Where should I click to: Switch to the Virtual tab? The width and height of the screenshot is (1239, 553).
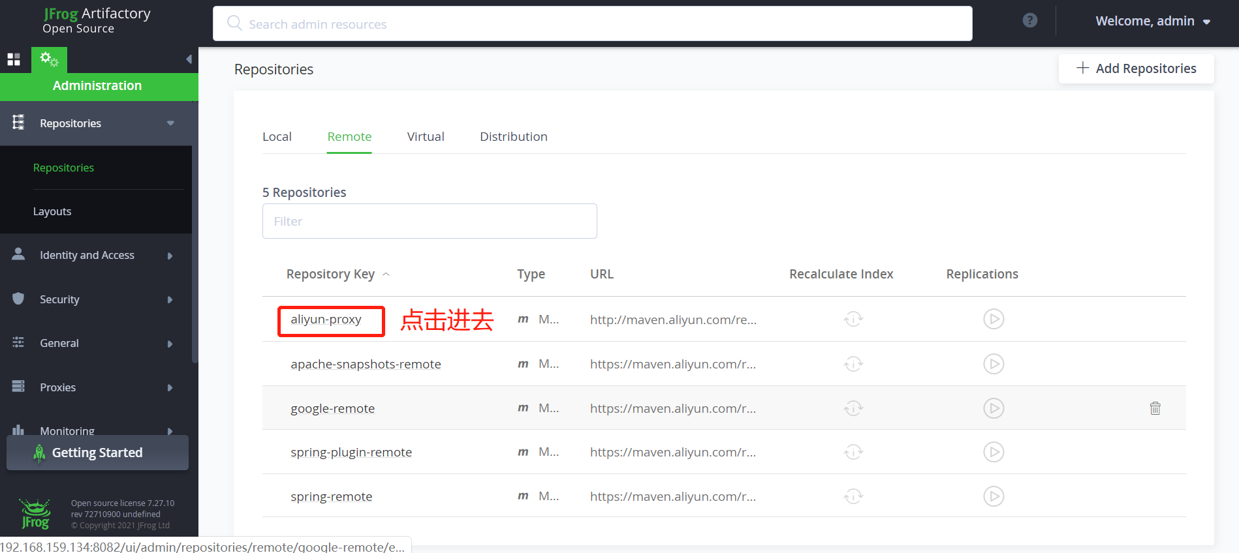click(x=426, y=137)
